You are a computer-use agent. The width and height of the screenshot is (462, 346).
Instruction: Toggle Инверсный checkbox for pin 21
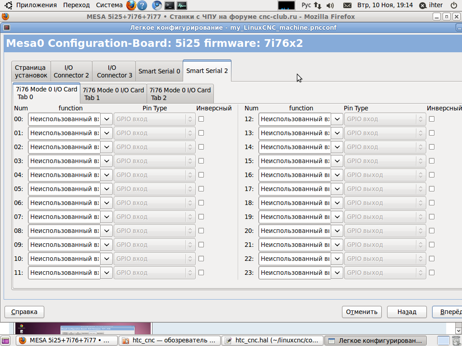point(432,245)
